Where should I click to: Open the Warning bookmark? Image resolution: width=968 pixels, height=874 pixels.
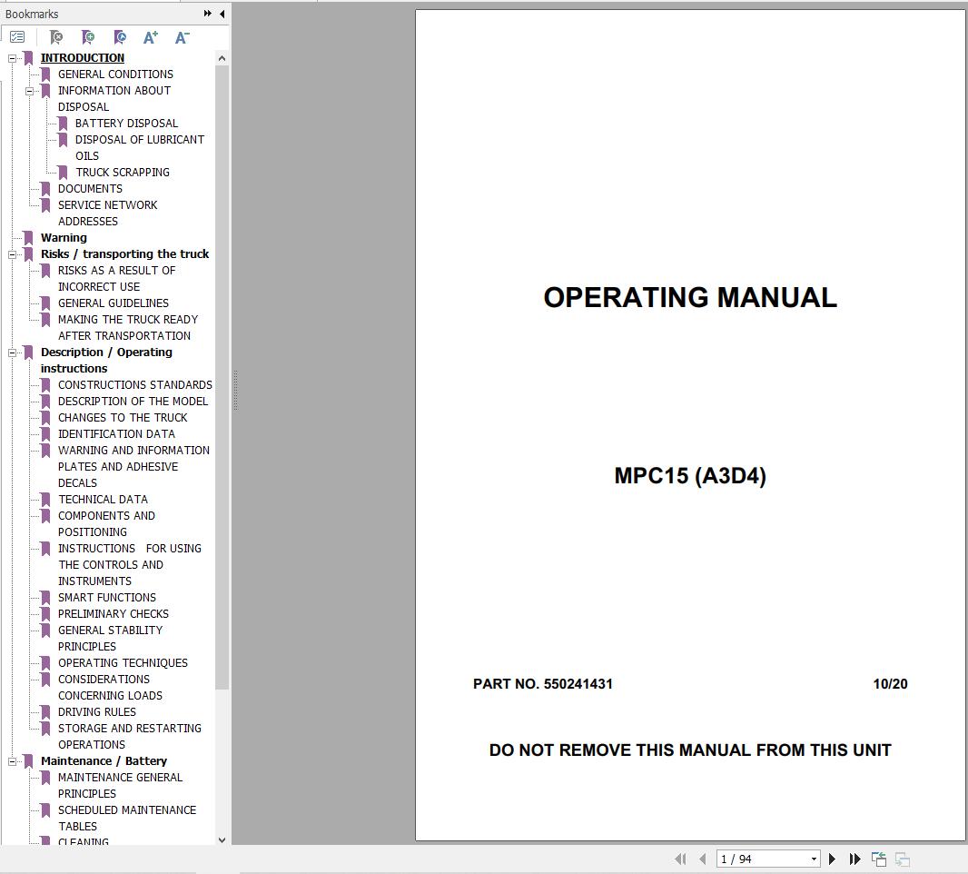click(x=64, y=238)
